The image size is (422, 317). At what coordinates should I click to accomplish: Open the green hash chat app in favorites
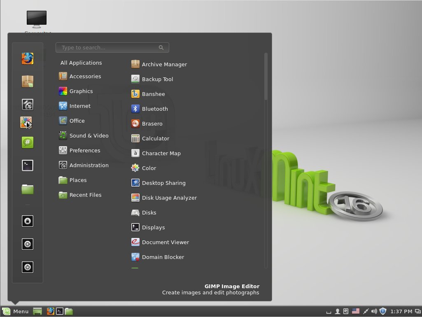pos(28,142)
